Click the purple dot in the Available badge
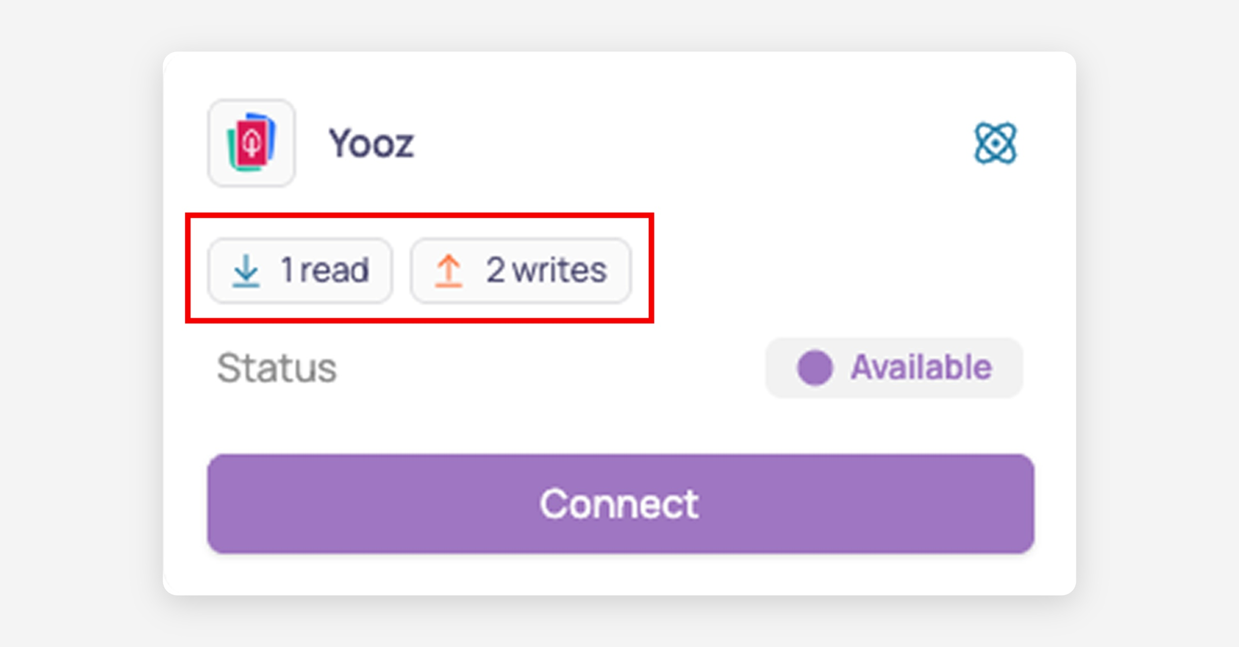 pyautogui.click(x=815, y=368)
